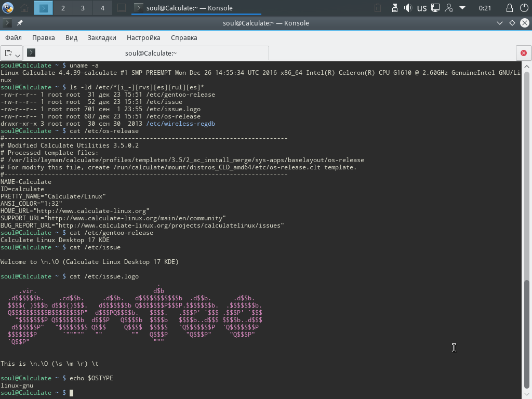Click the speaker volume icon
Screen dimensions: 532x399
408,8
